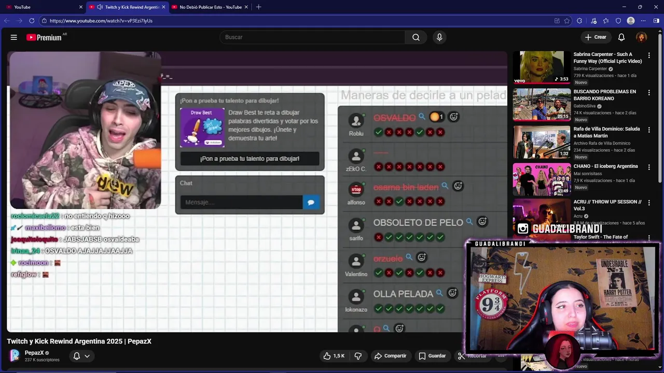Viewport: 664px width, 373px height.
Task: Toggle channel notification bell for PepazX
Action: [x=76, y=356]
